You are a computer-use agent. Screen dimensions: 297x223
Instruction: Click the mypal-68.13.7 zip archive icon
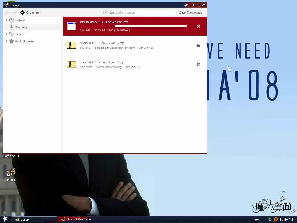[x=72, y=64]
